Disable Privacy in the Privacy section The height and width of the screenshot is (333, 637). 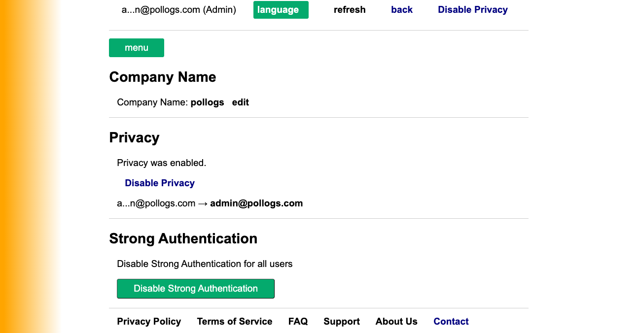click(x=160, y=183)
